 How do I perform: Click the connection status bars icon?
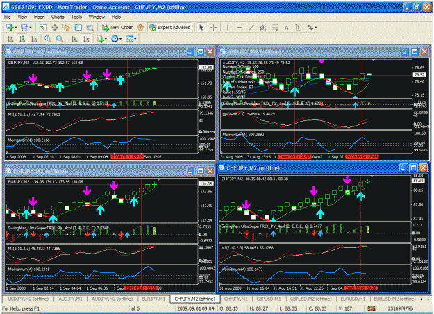pos(372,308)
